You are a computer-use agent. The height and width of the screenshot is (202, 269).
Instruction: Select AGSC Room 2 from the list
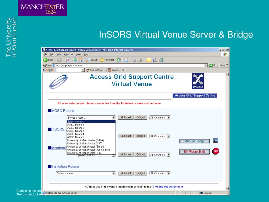(91, 128)
